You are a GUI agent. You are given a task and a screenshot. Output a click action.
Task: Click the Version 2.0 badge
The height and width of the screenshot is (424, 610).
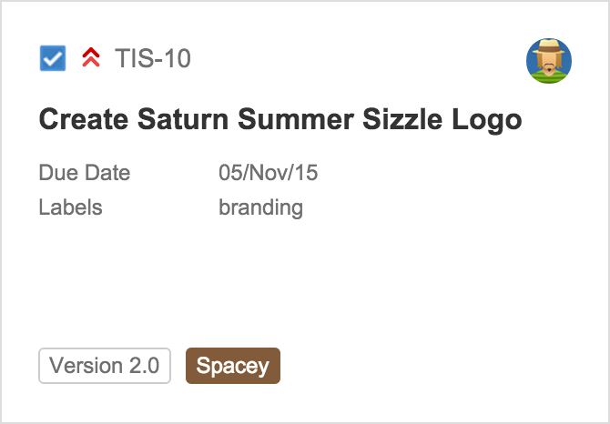(105, 366)
